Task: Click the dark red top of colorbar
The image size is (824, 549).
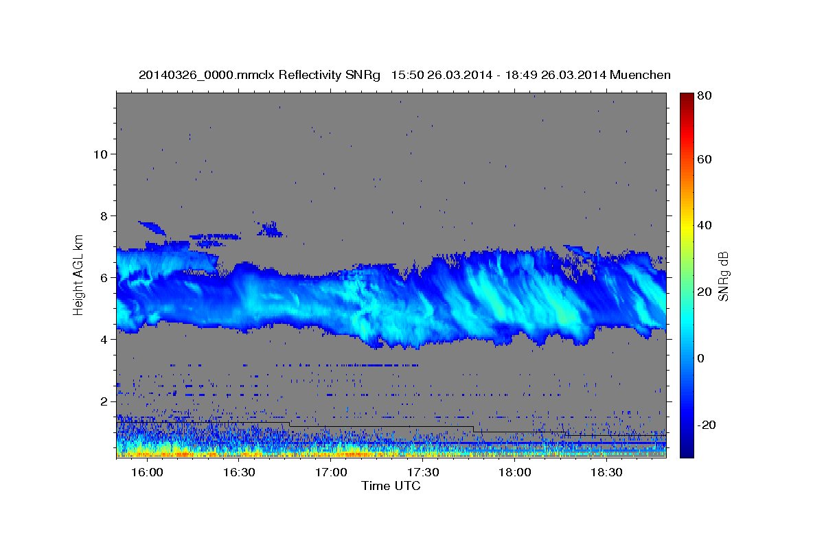Action: pos(687,97)
